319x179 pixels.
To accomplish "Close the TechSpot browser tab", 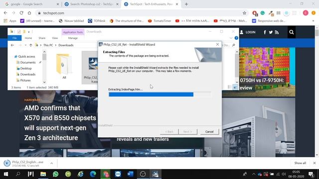I will click(177, 4).
